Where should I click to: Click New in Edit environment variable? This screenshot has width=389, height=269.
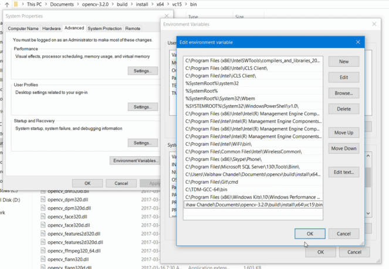click(344, 62)
